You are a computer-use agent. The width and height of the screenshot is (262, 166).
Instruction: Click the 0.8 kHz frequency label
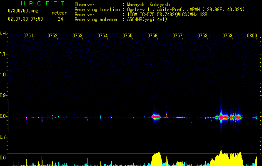pos(3,116)
